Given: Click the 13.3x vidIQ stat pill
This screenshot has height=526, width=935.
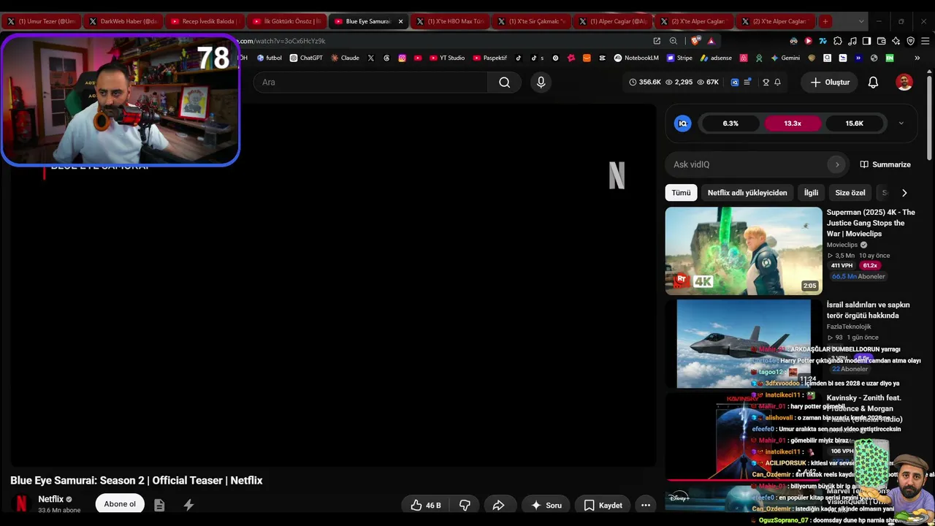Looking at the screenshot, I should pos(793,123).
